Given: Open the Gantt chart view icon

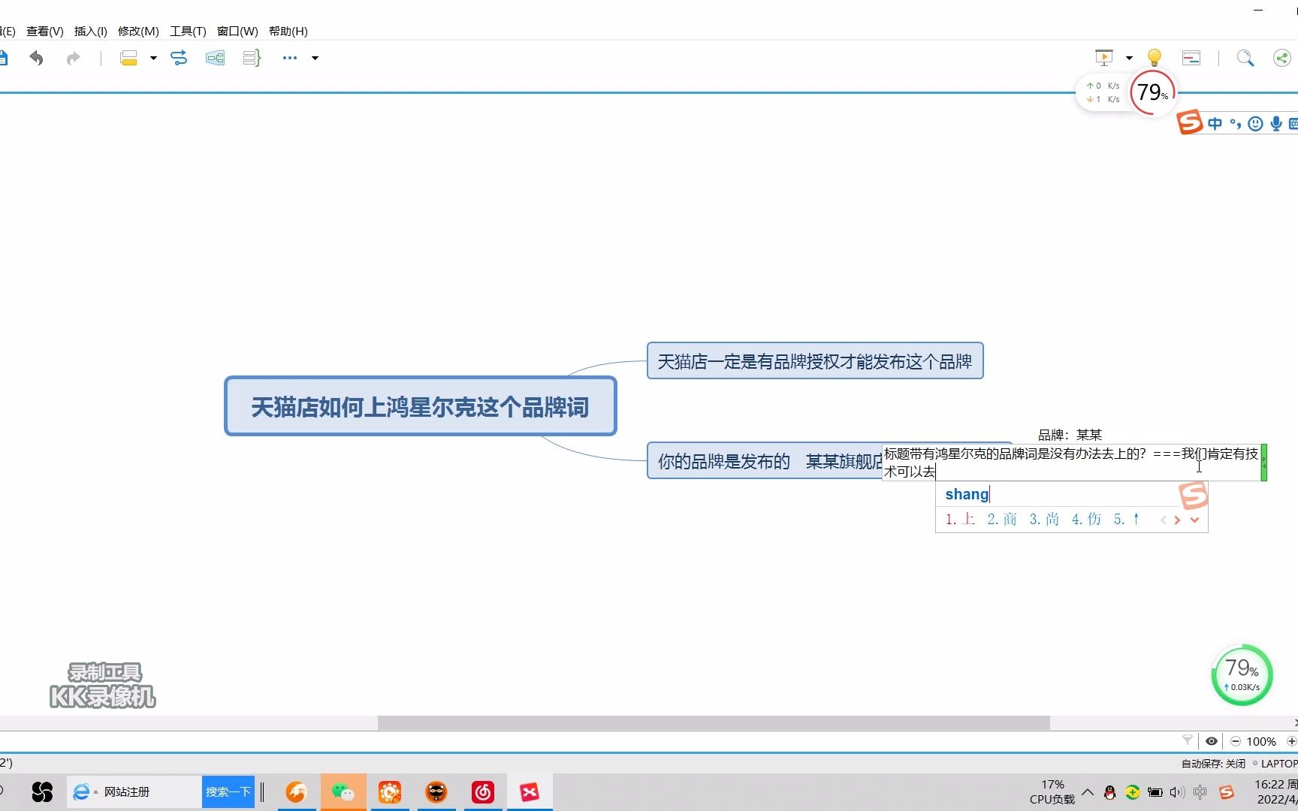Looking at the screenshot, I should 1191,58.
